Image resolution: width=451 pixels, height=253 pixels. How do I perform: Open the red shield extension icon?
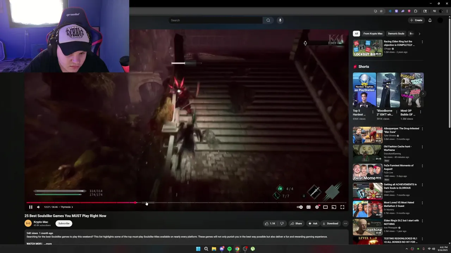(409, 11)
